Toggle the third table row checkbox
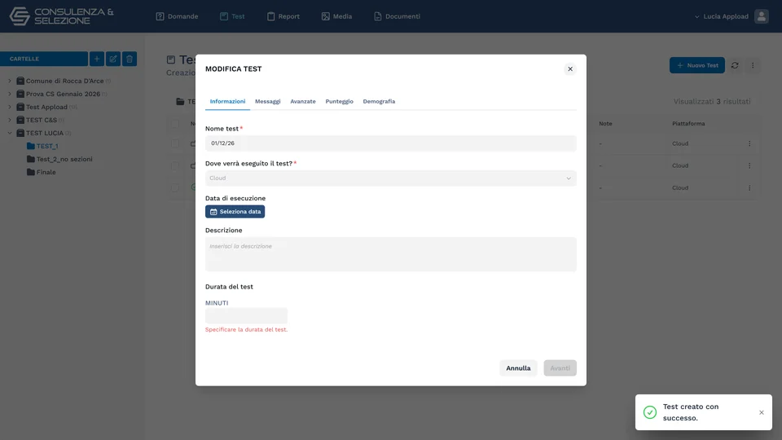This screenshot has height=440, width=782. (x=174, y=187)
